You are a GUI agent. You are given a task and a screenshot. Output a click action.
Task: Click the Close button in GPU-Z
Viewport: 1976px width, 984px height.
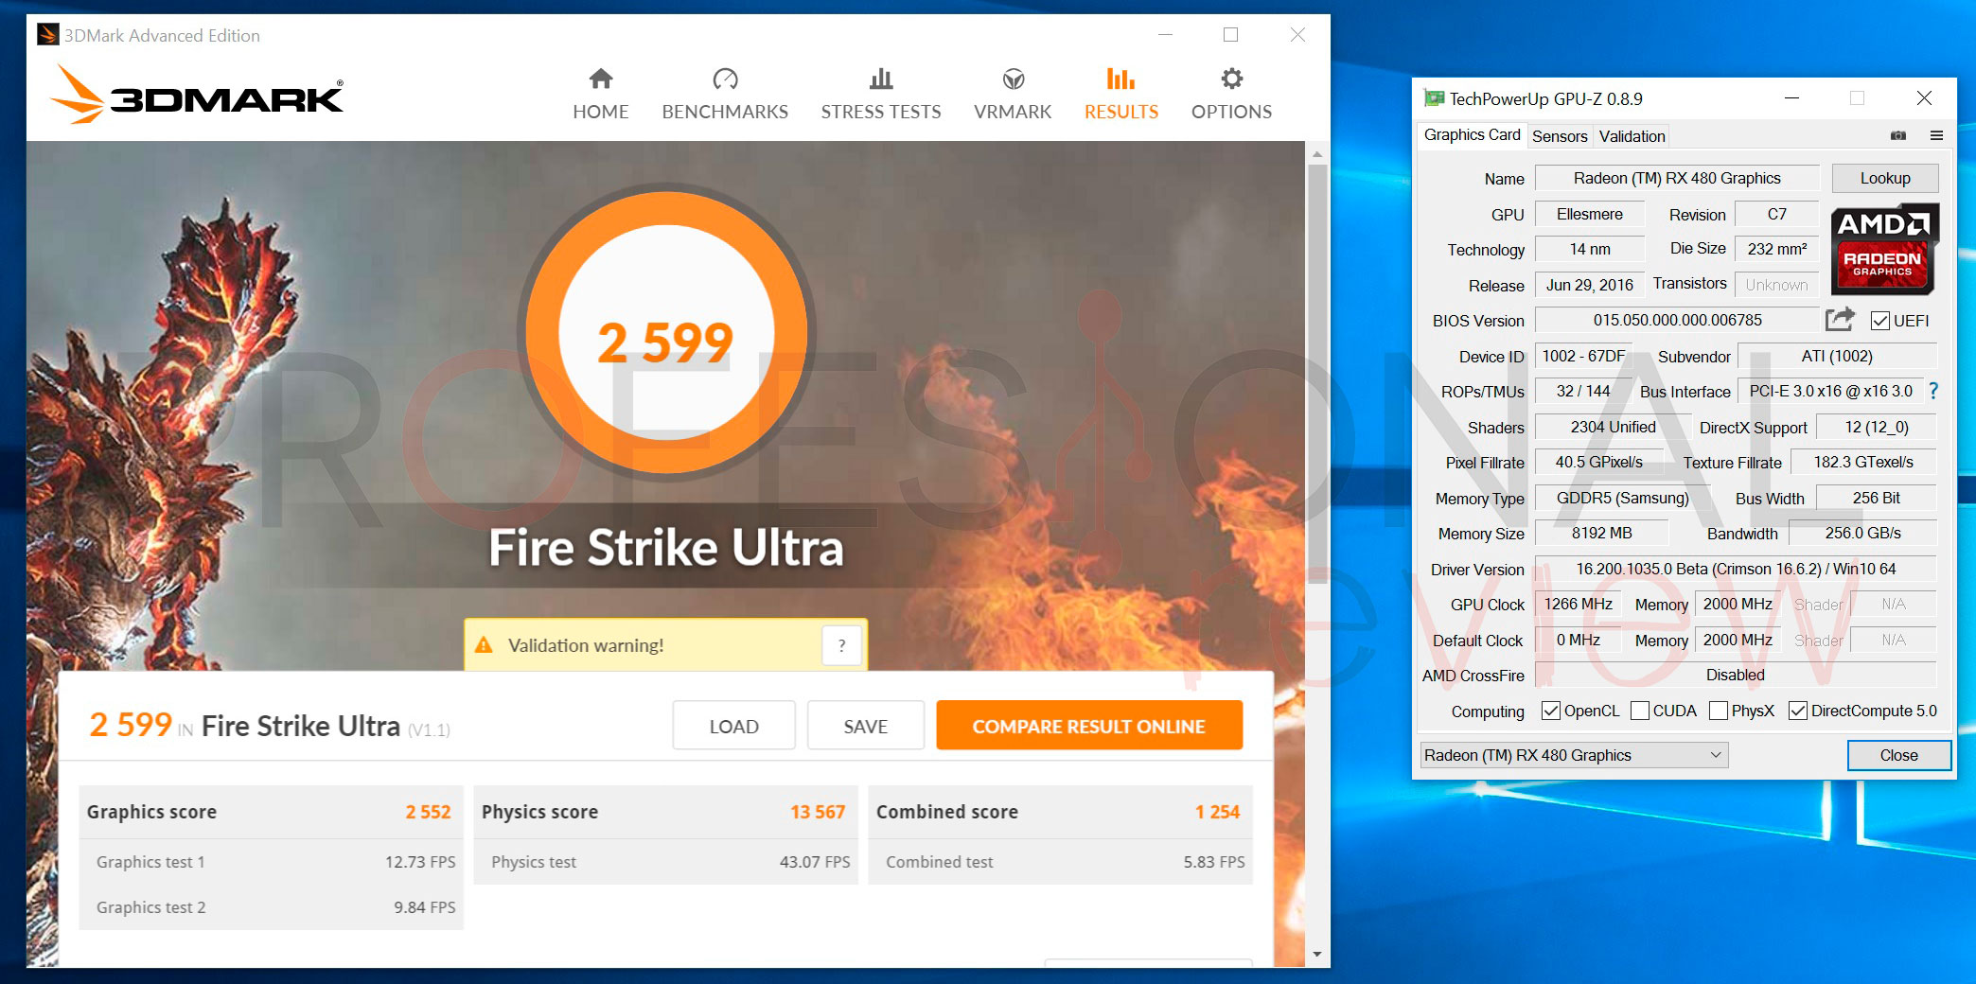[x=1898, y=755]
